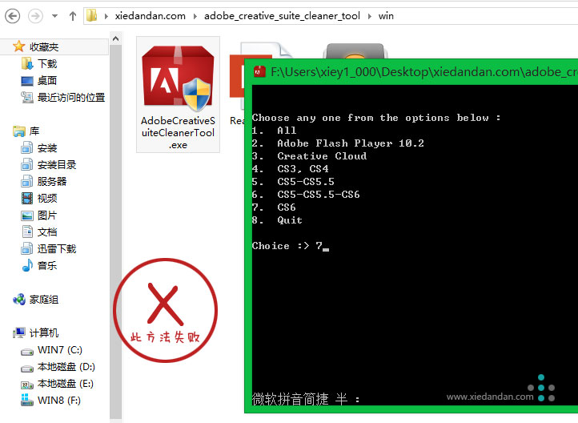Image resolution: width=578 pixels, height=423 pixels.
Task: Select 计算机 computer icon
Action: tap(19, 333)
